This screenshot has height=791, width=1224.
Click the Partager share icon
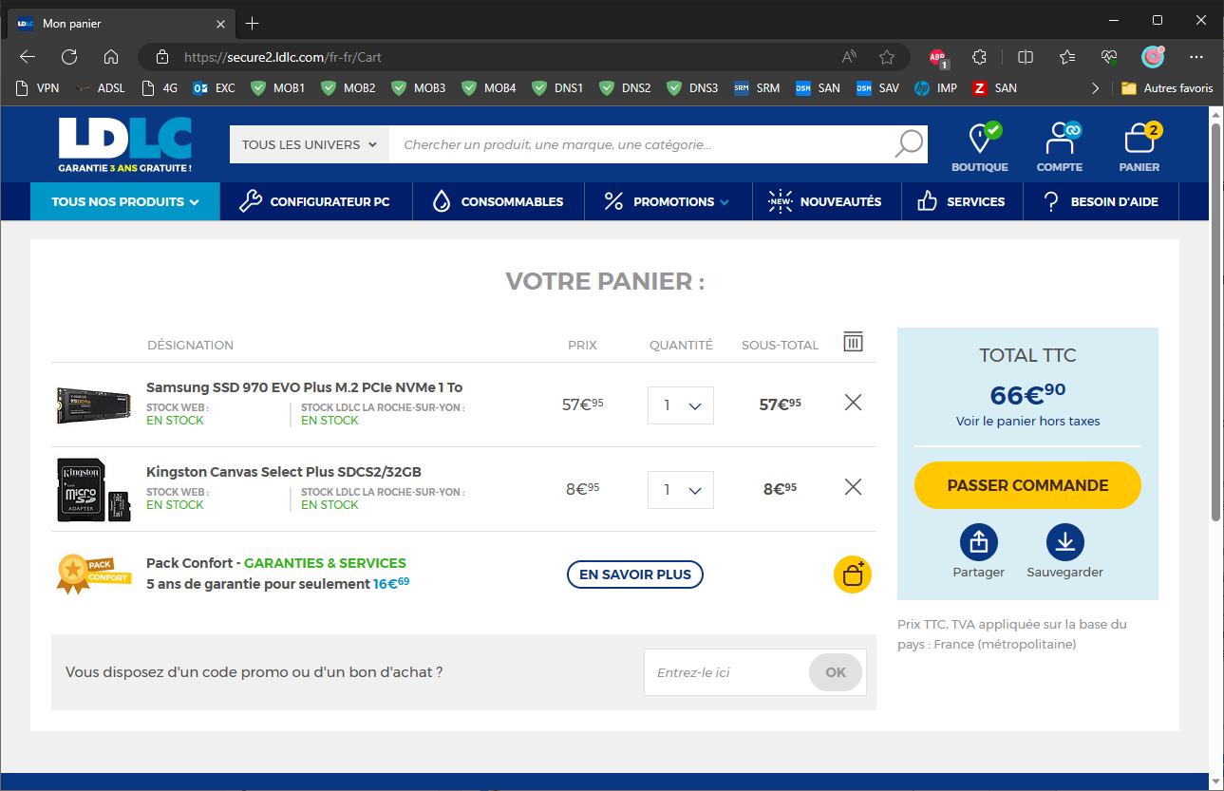(979, 542)
